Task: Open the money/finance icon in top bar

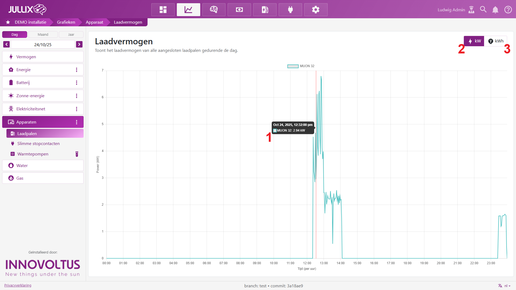Action: point(239,10)
